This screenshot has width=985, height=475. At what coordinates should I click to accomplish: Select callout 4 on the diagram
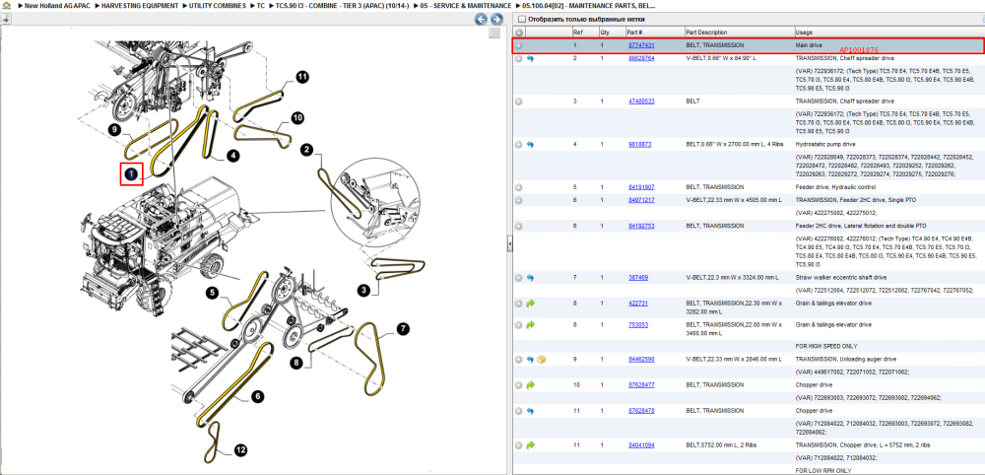point(232,157)
